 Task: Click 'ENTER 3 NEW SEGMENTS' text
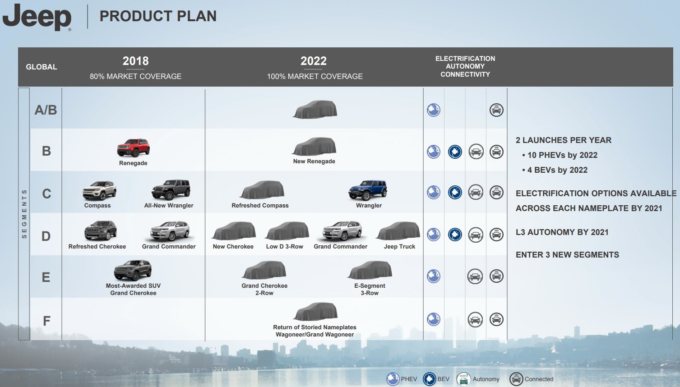coord(567,255)
